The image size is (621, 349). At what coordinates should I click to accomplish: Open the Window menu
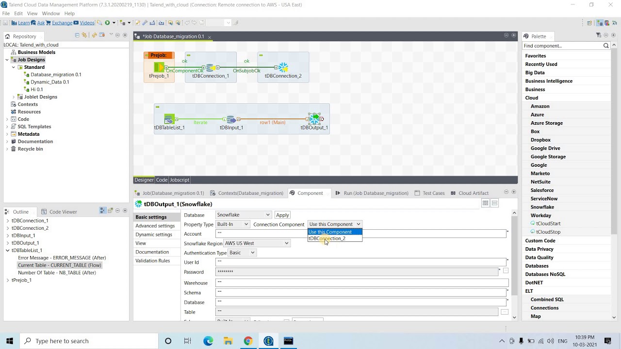tap(50, 13)
